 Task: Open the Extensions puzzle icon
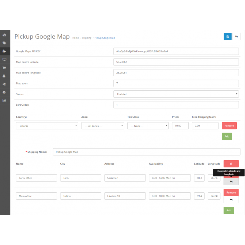coord(4,51)
